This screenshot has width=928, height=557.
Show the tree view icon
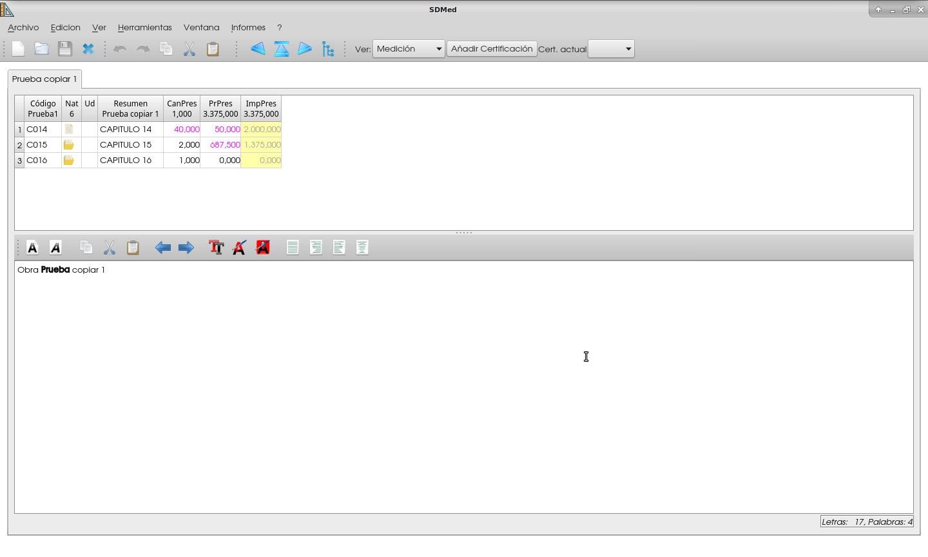[x=328, y=49]
